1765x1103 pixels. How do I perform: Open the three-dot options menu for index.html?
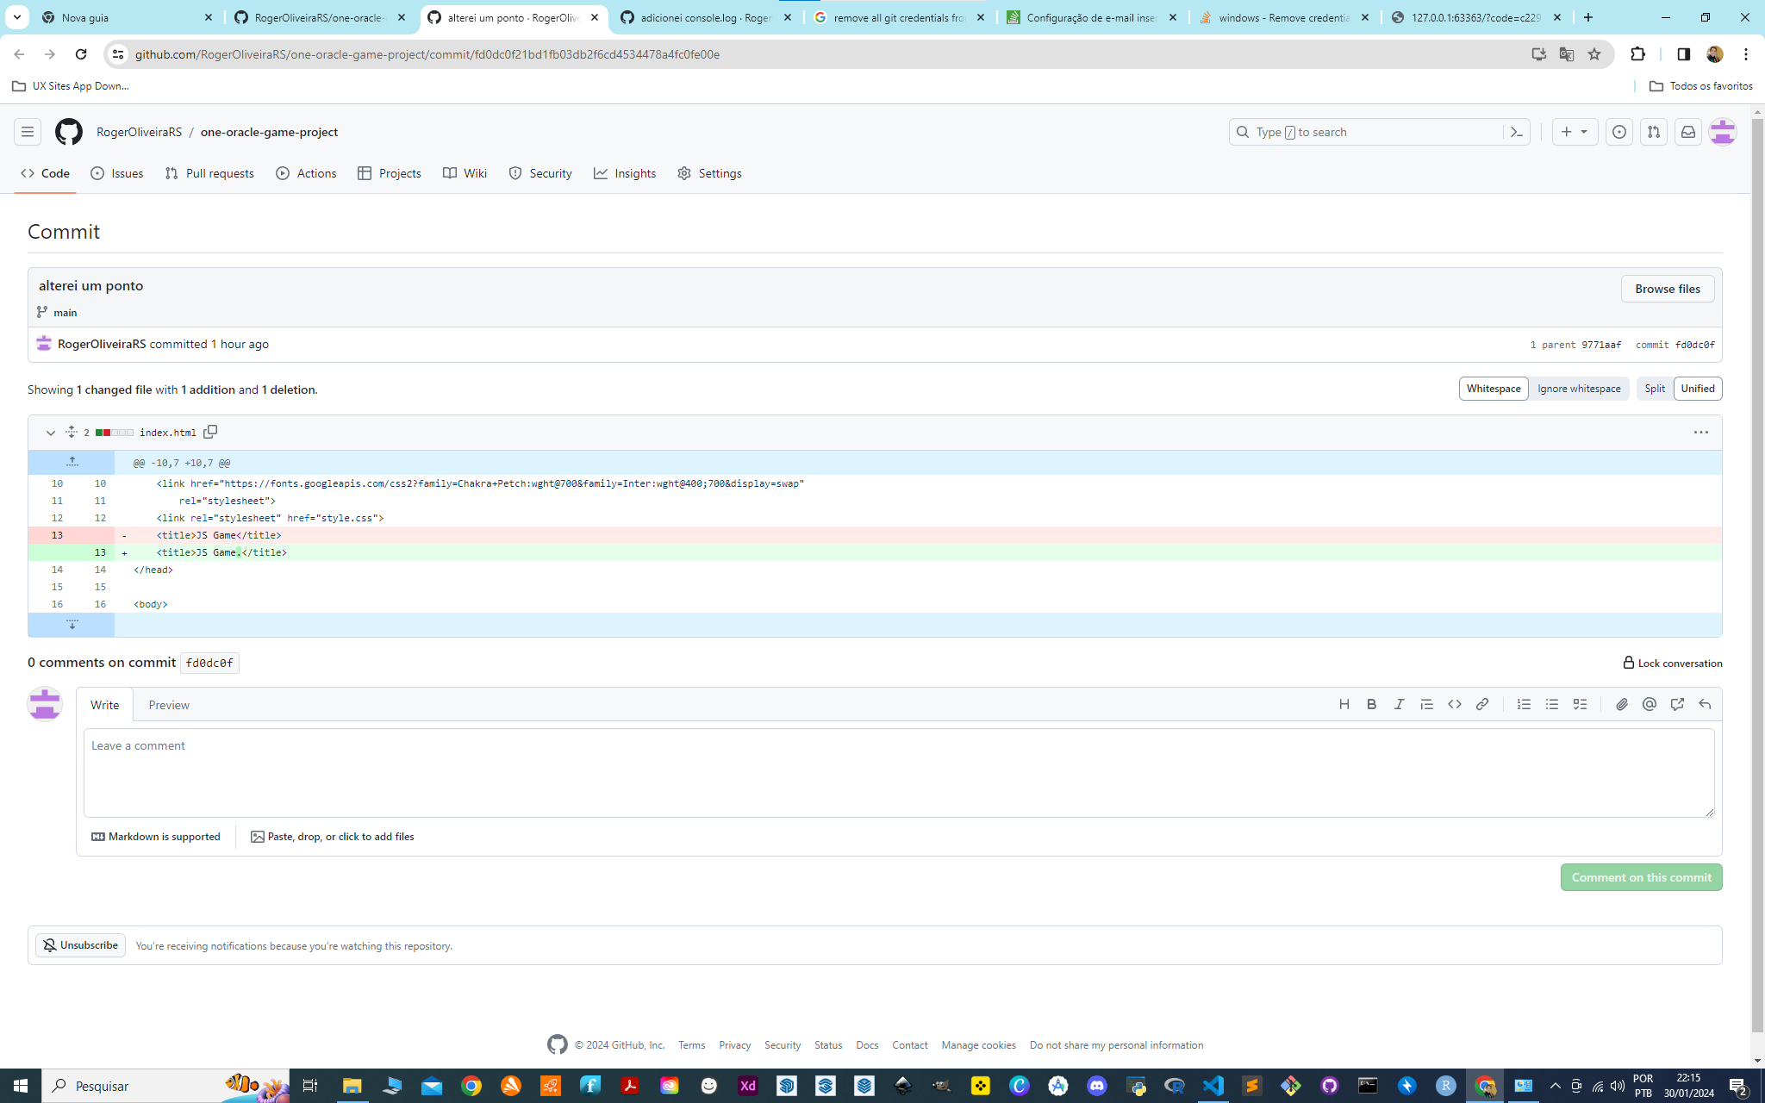point(1700,433)
